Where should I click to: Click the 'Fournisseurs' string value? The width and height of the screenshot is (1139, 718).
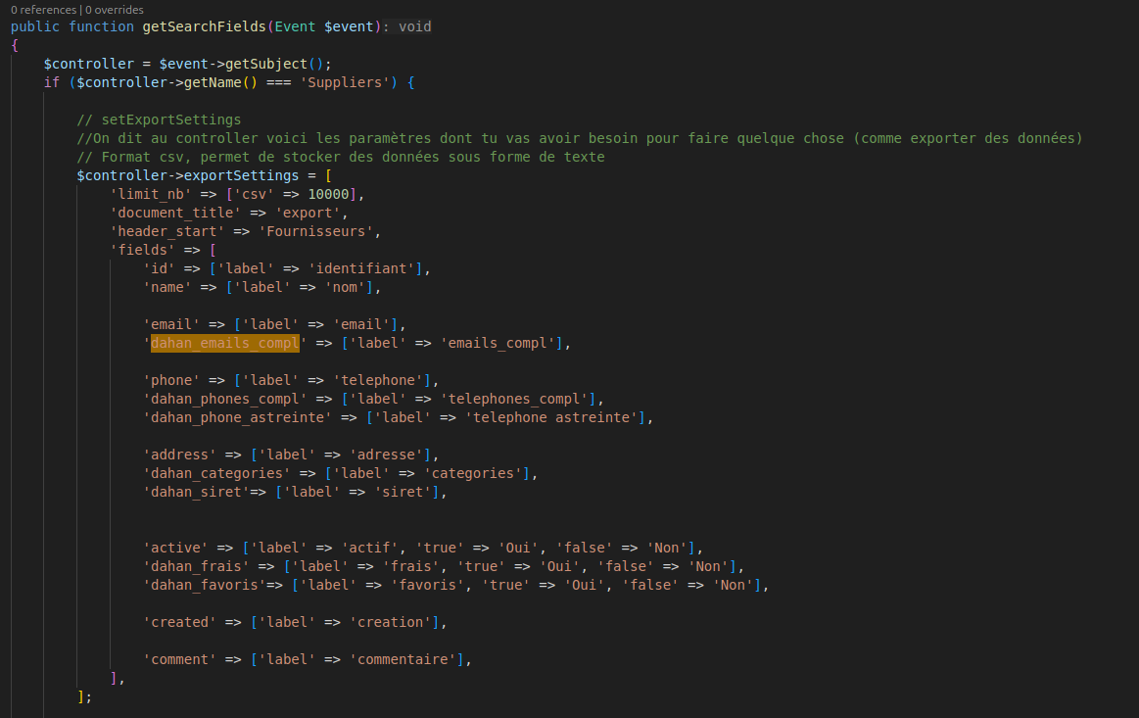328,231
